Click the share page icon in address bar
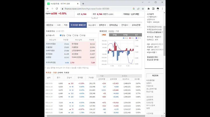This screenshot has height=117, width=210. (x=138, y=9)
